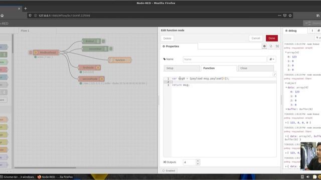Open the Firefox page actions ellipsis menu
The height and width of the screenshot is (180, 321).
(x=279, y=15)
